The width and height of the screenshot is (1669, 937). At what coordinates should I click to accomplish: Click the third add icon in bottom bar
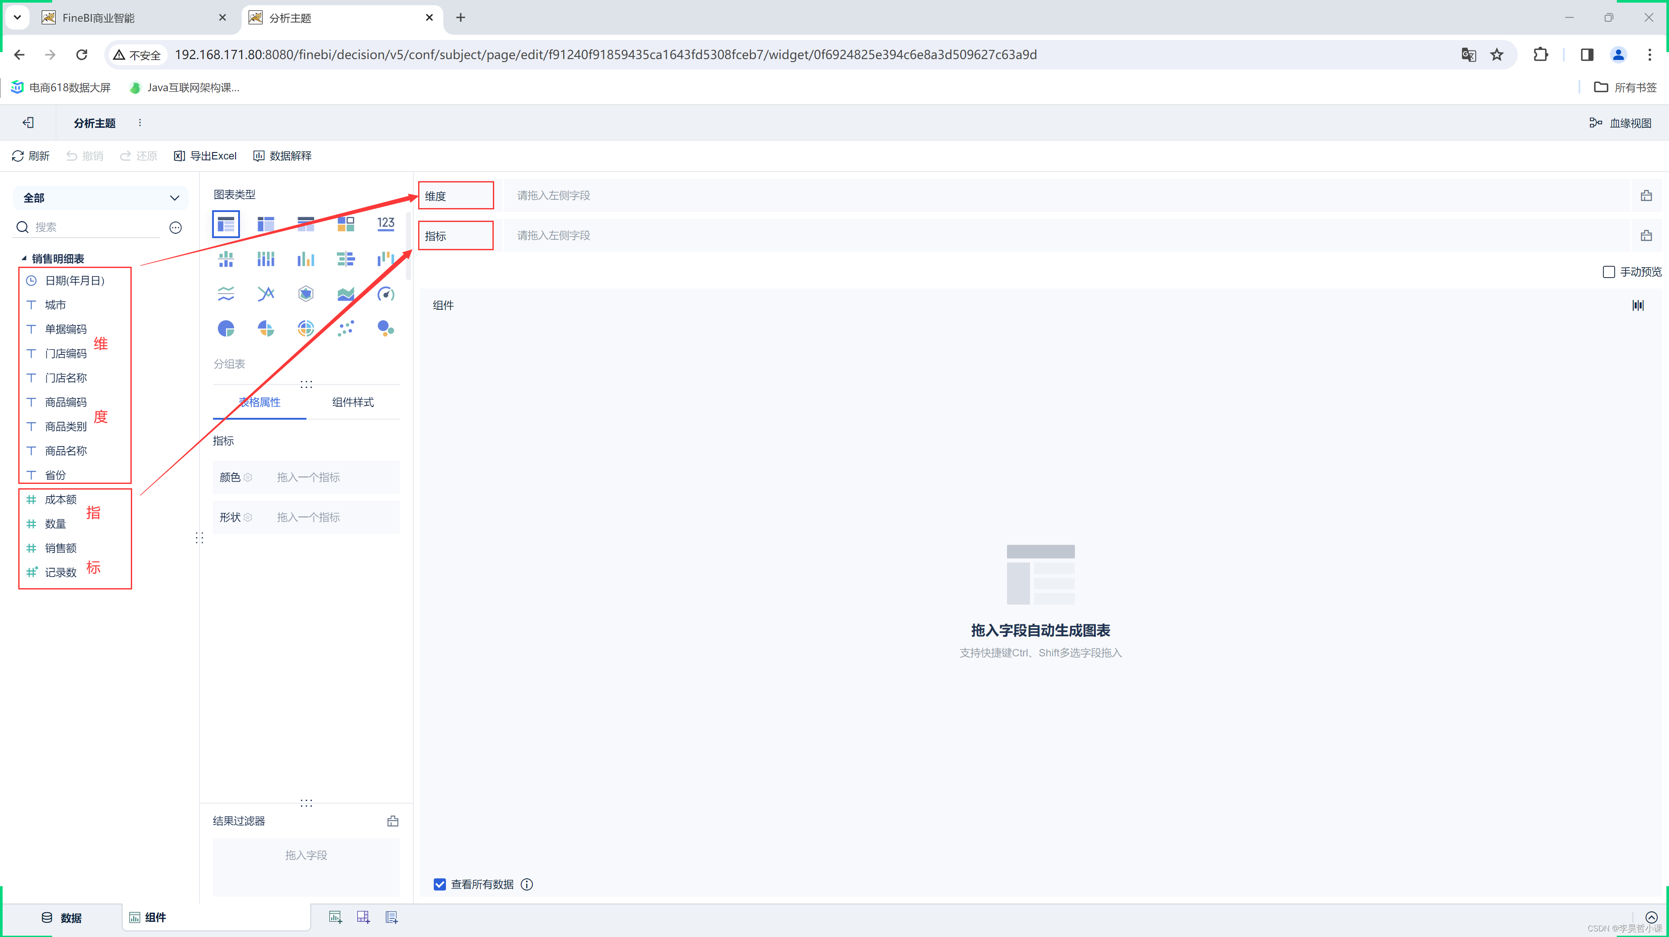[x=392, y=917]
